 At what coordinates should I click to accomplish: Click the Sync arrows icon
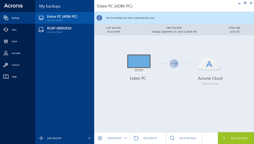(x=6, y=30)
